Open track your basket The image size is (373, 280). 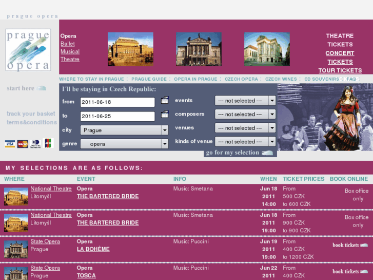click(x=31, y=114)
